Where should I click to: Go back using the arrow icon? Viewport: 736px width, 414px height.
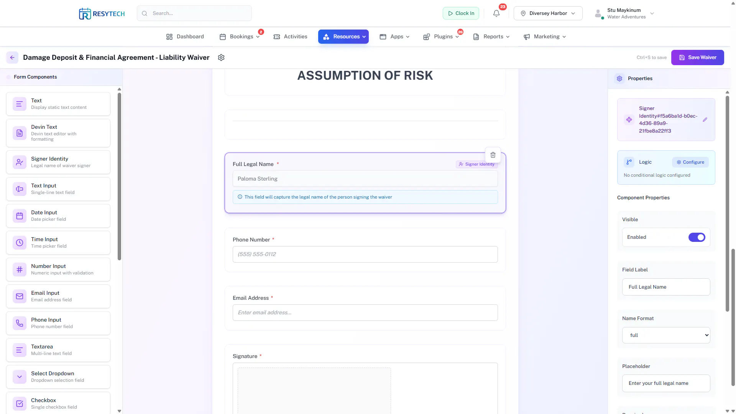[12, 58]
